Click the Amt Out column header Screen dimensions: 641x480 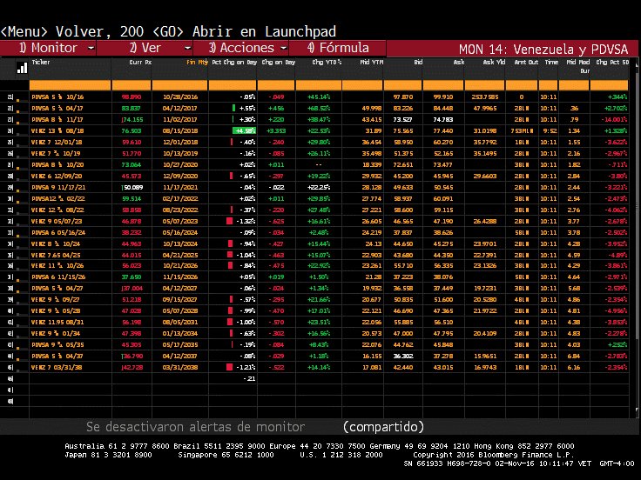526,62
